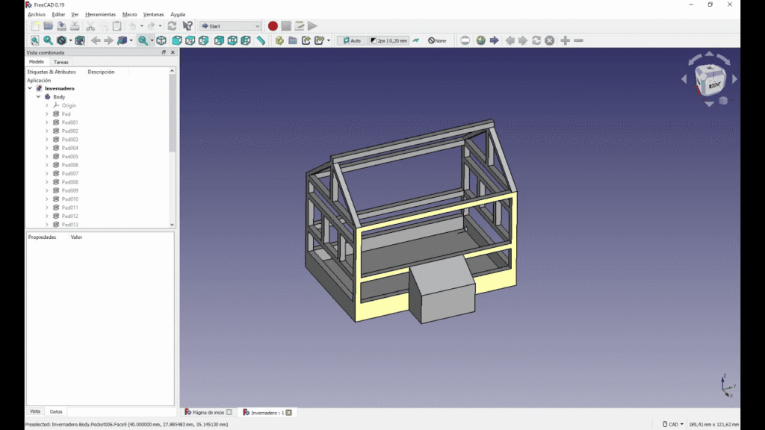Image resolution: width=765 pixels, height=430 pixels.
Task: Switch to left view cube icon
Action: click(245, 40)
